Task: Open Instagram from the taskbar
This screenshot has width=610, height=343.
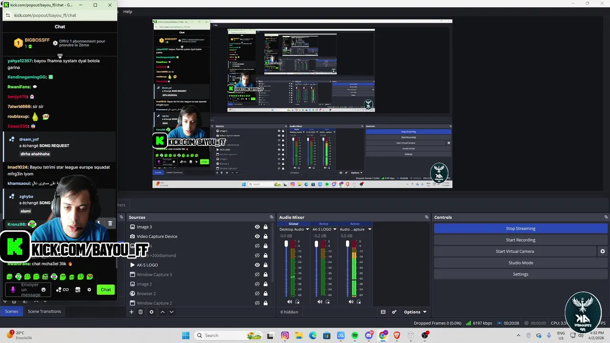Action: coord(285,335)
